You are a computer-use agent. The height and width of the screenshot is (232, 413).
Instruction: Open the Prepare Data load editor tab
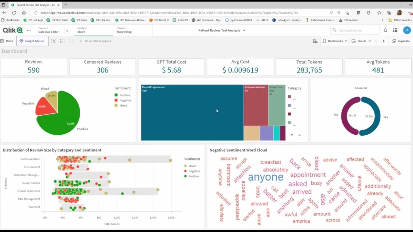coord(48,30)
